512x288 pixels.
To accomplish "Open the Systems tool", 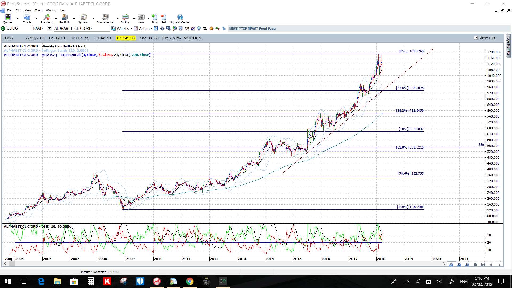I will pyautogui.click(x=83, y=19).
